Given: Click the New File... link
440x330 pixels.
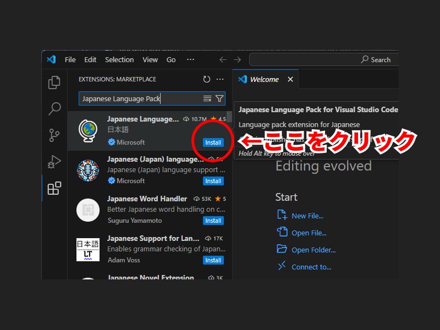Looking at the screenshot, I should point(307,216).
